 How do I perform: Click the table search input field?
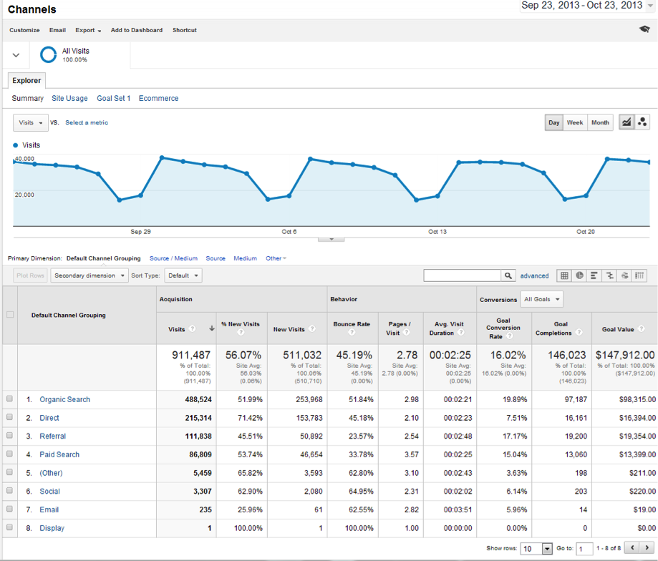(x=462, y=275)
